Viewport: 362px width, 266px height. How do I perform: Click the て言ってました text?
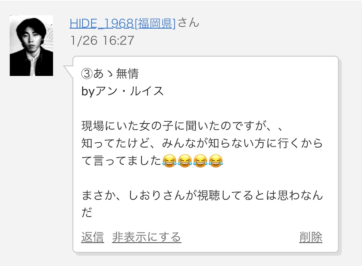[122, 161]
